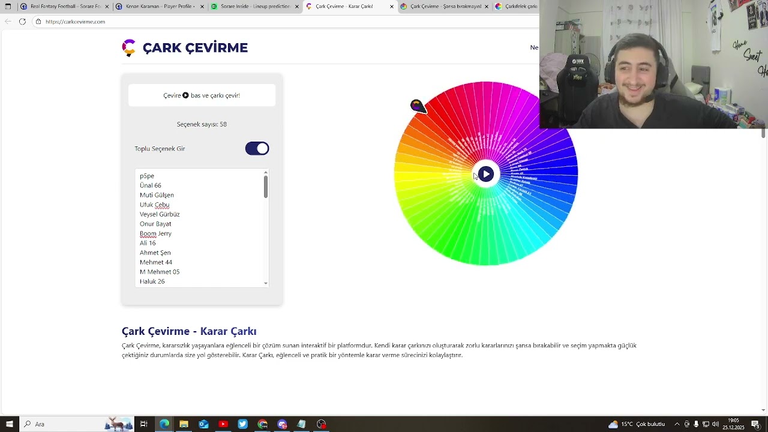
Task: Close the Kenan Karaman Player Profile tab
Action: point(202,7)
